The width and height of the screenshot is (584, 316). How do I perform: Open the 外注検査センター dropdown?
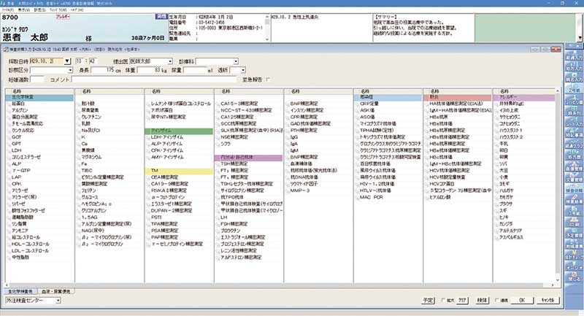59,299
